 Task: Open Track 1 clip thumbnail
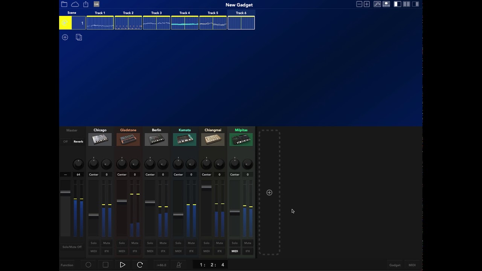pos(100,23)
